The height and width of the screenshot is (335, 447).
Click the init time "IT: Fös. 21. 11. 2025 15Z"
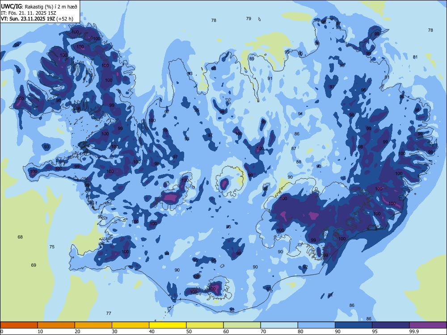(x=29, y=13)
